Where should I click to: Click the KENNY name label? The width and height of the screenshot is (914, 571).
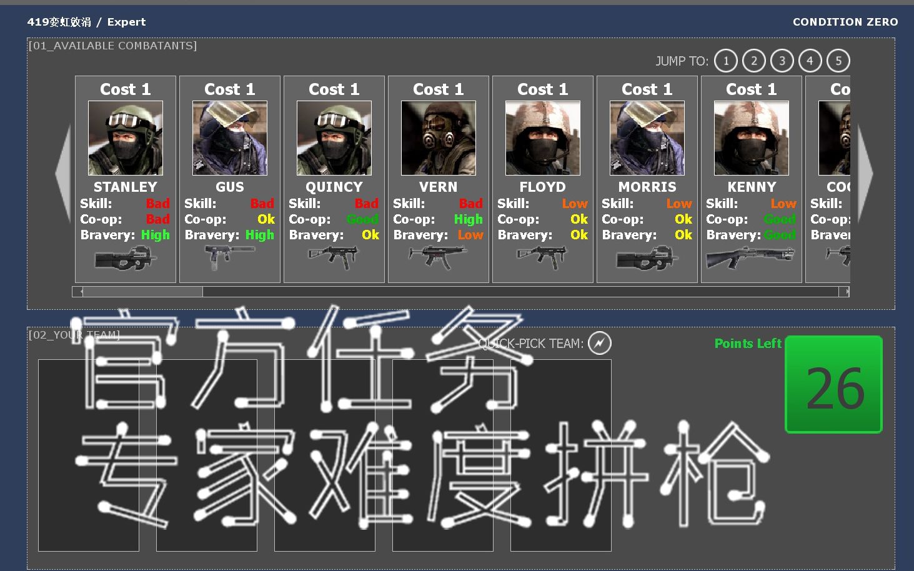(x=752, y=187)
